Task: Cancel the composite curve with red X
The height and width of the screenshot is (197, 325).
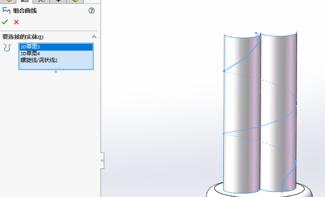Action: tap(16, 22)
